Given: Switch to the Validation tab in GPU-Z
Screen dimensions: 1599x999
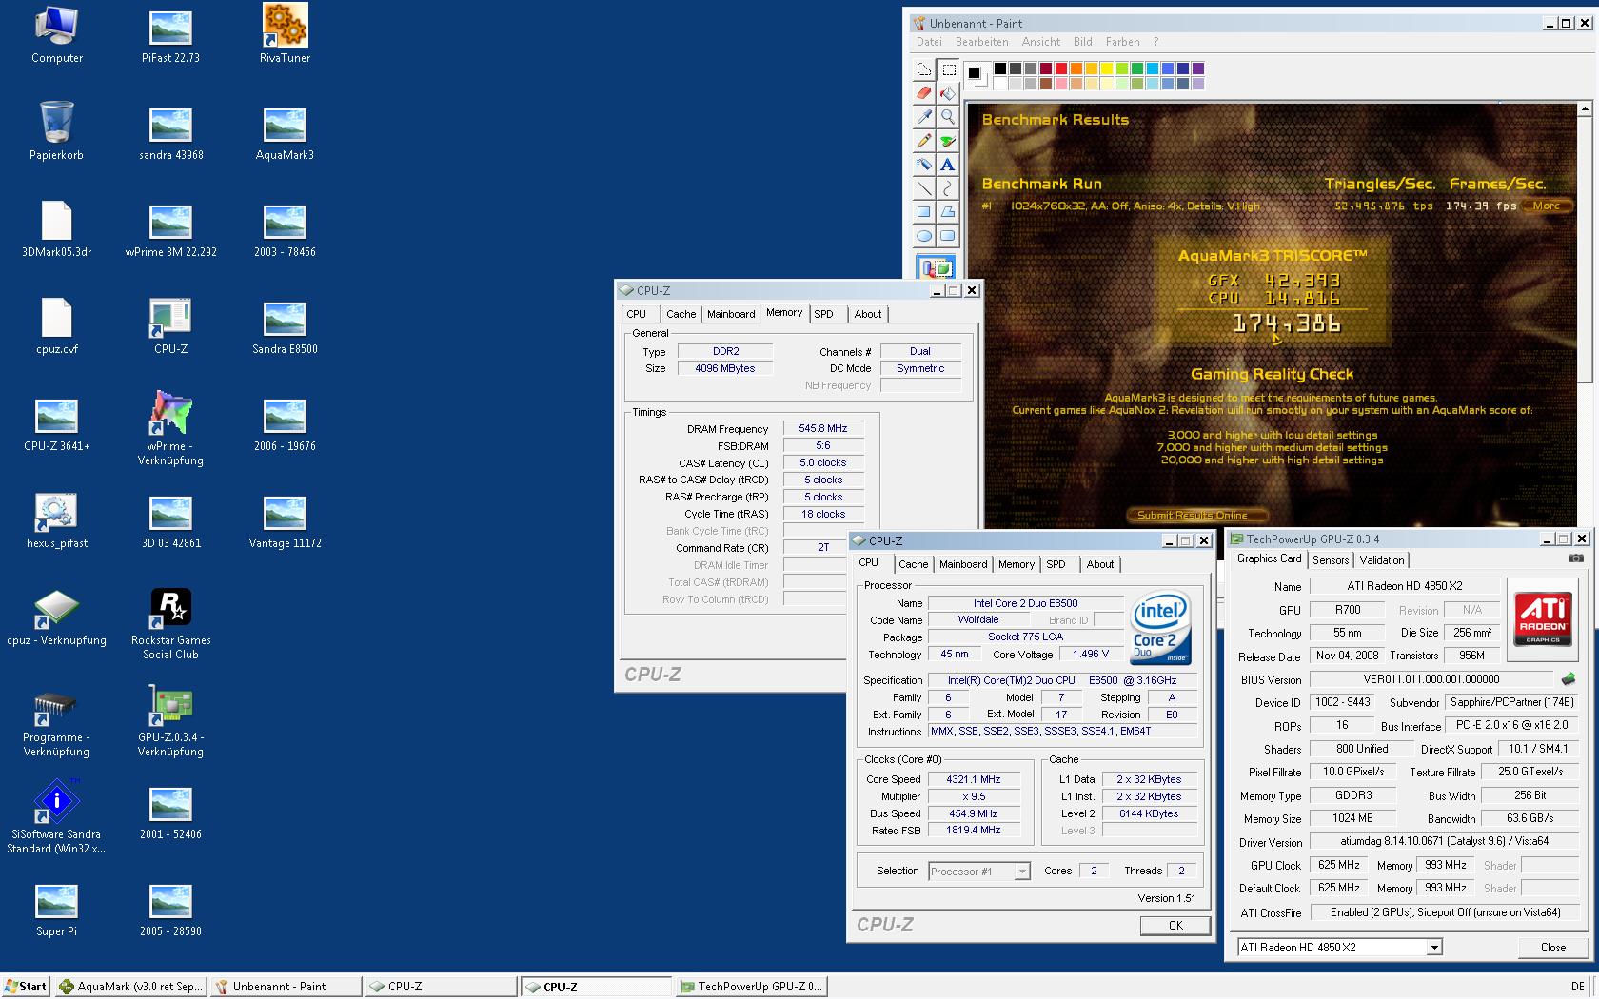Looking at the screenshot, I should 1381,560.
